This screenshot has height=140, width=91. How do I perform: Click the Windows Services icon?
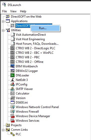pyautogui.click(x=12, y=121)
